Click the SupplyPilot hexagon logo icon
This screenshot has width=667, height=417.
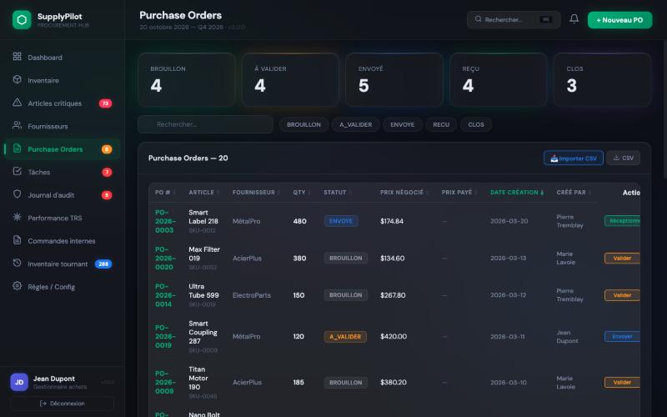(x=22, y=19)
